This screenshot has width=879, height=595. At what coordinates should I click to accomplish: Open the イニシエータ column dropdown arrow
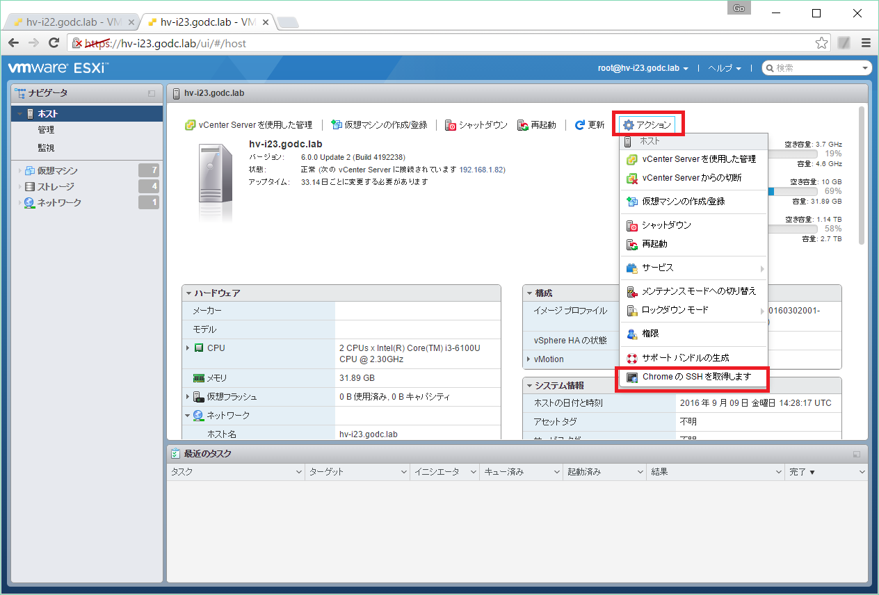point(474,472)
